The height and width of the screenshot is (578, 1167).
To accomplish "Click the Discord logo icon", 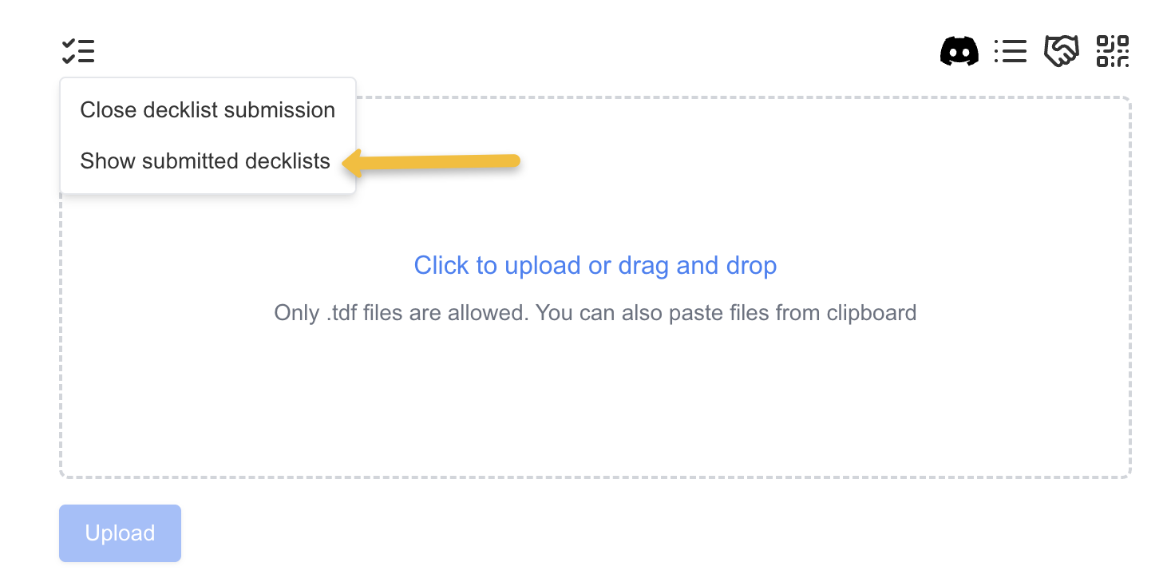I will (959, 52).
